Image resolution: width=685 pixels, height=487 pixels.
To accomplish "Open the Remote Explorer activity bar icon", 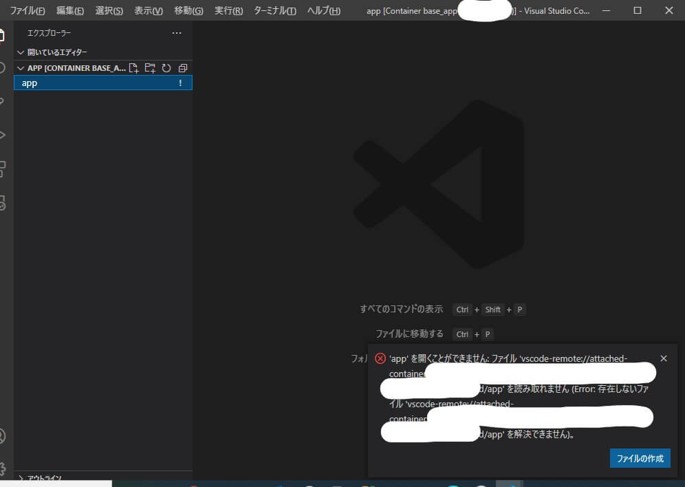I will 2,203.
